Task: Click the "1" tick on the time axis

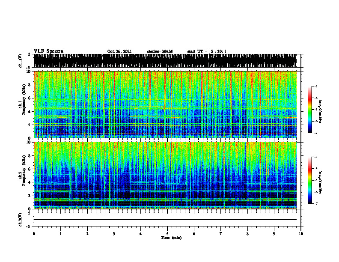Action: click(x=60, y=234)
